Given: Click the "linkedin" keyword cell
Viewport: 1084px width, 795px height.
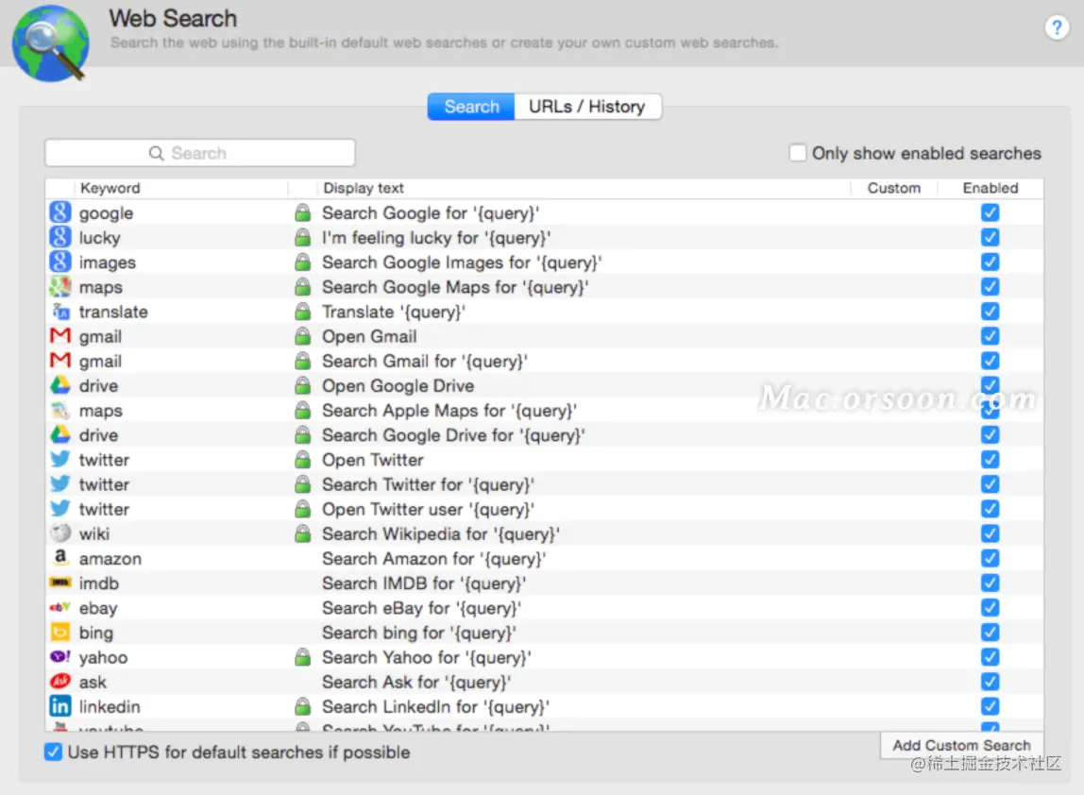Looking at the screenshot, I should pyautogui.click(x=110, y=706).
